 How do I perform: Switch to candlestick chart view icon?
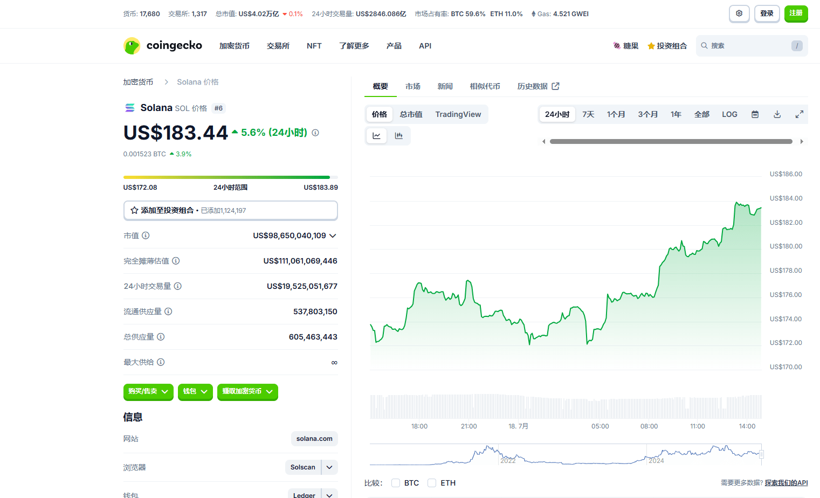399,136
